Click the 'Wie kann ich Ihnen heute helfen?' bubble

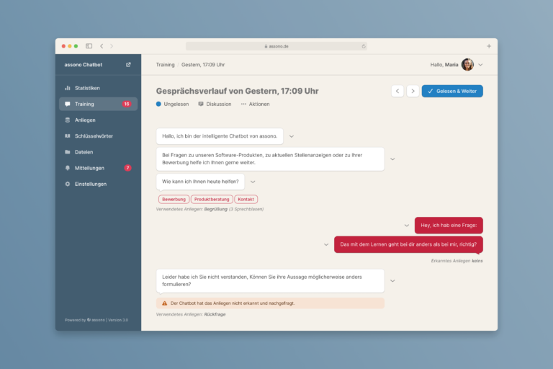click(x=200, y=182)
